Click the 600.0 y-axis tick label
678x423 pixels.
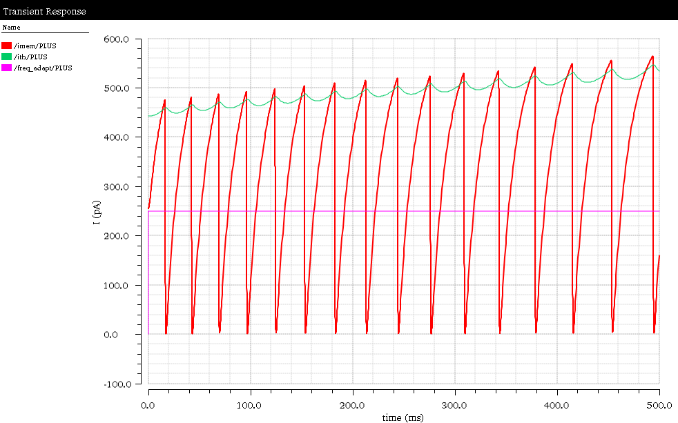(x=116, y=39)
